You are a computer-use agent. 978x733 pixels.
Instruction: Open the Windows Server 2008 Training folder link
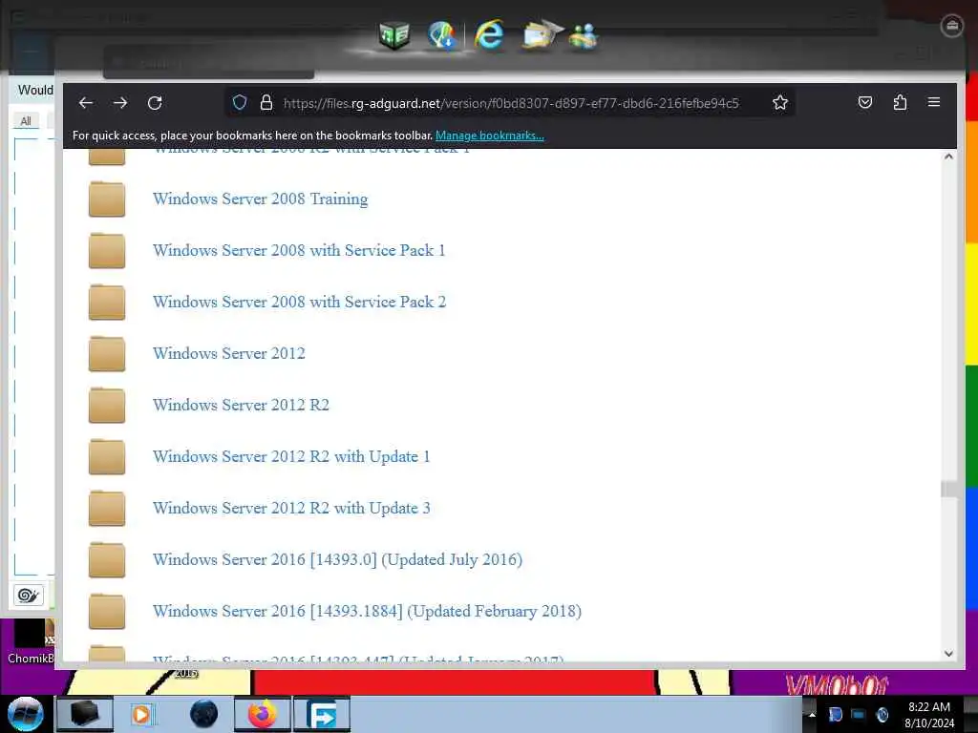click(260, 199)
